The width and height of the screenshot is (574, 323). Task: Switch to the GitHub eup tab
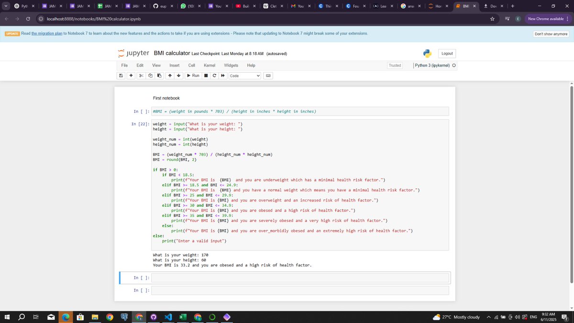click(x=163, y=6)
